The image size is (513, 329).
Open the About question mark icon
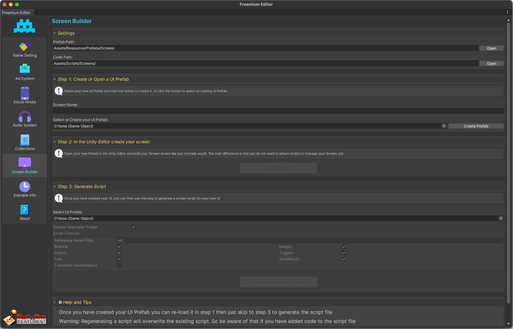click(24, 210)
